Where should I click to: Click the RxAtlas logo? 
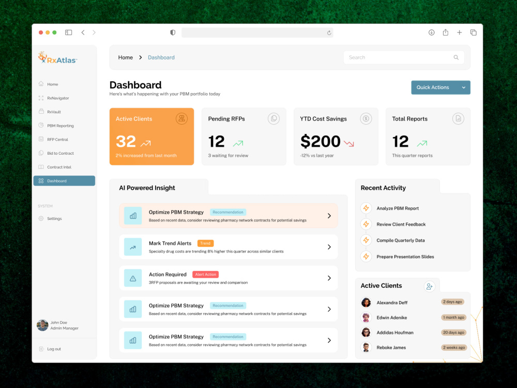57,58
